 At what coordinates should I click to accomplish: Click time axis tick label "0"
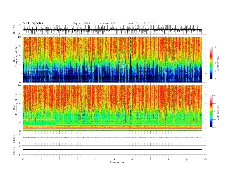(x=23, y=159)
